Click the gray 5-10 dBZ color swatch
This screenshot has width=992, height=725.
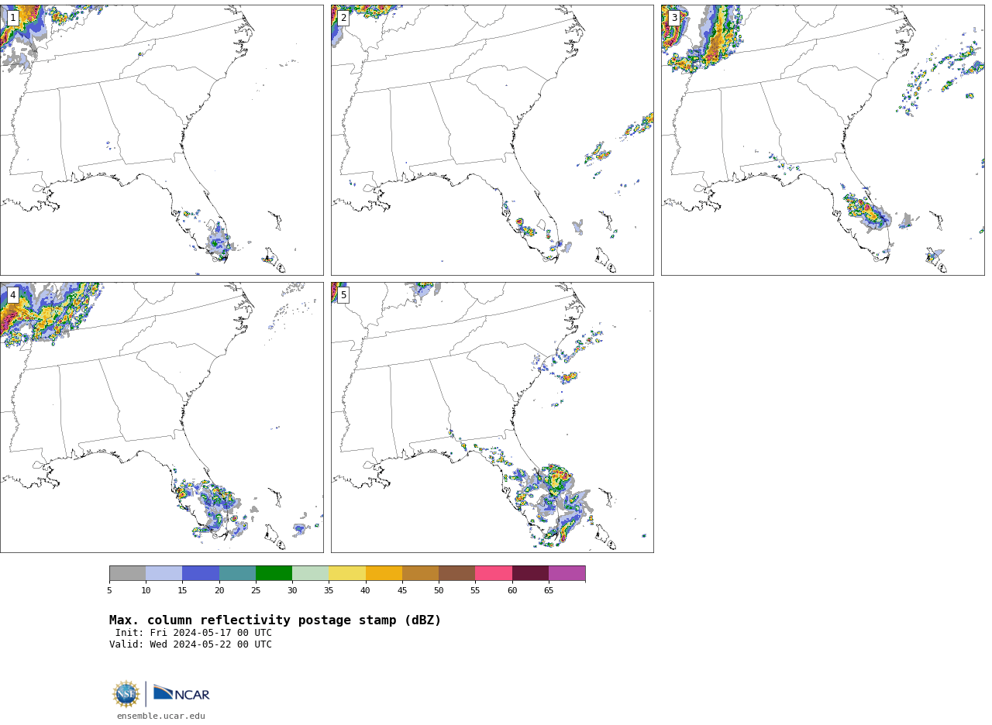pos(127,573)
